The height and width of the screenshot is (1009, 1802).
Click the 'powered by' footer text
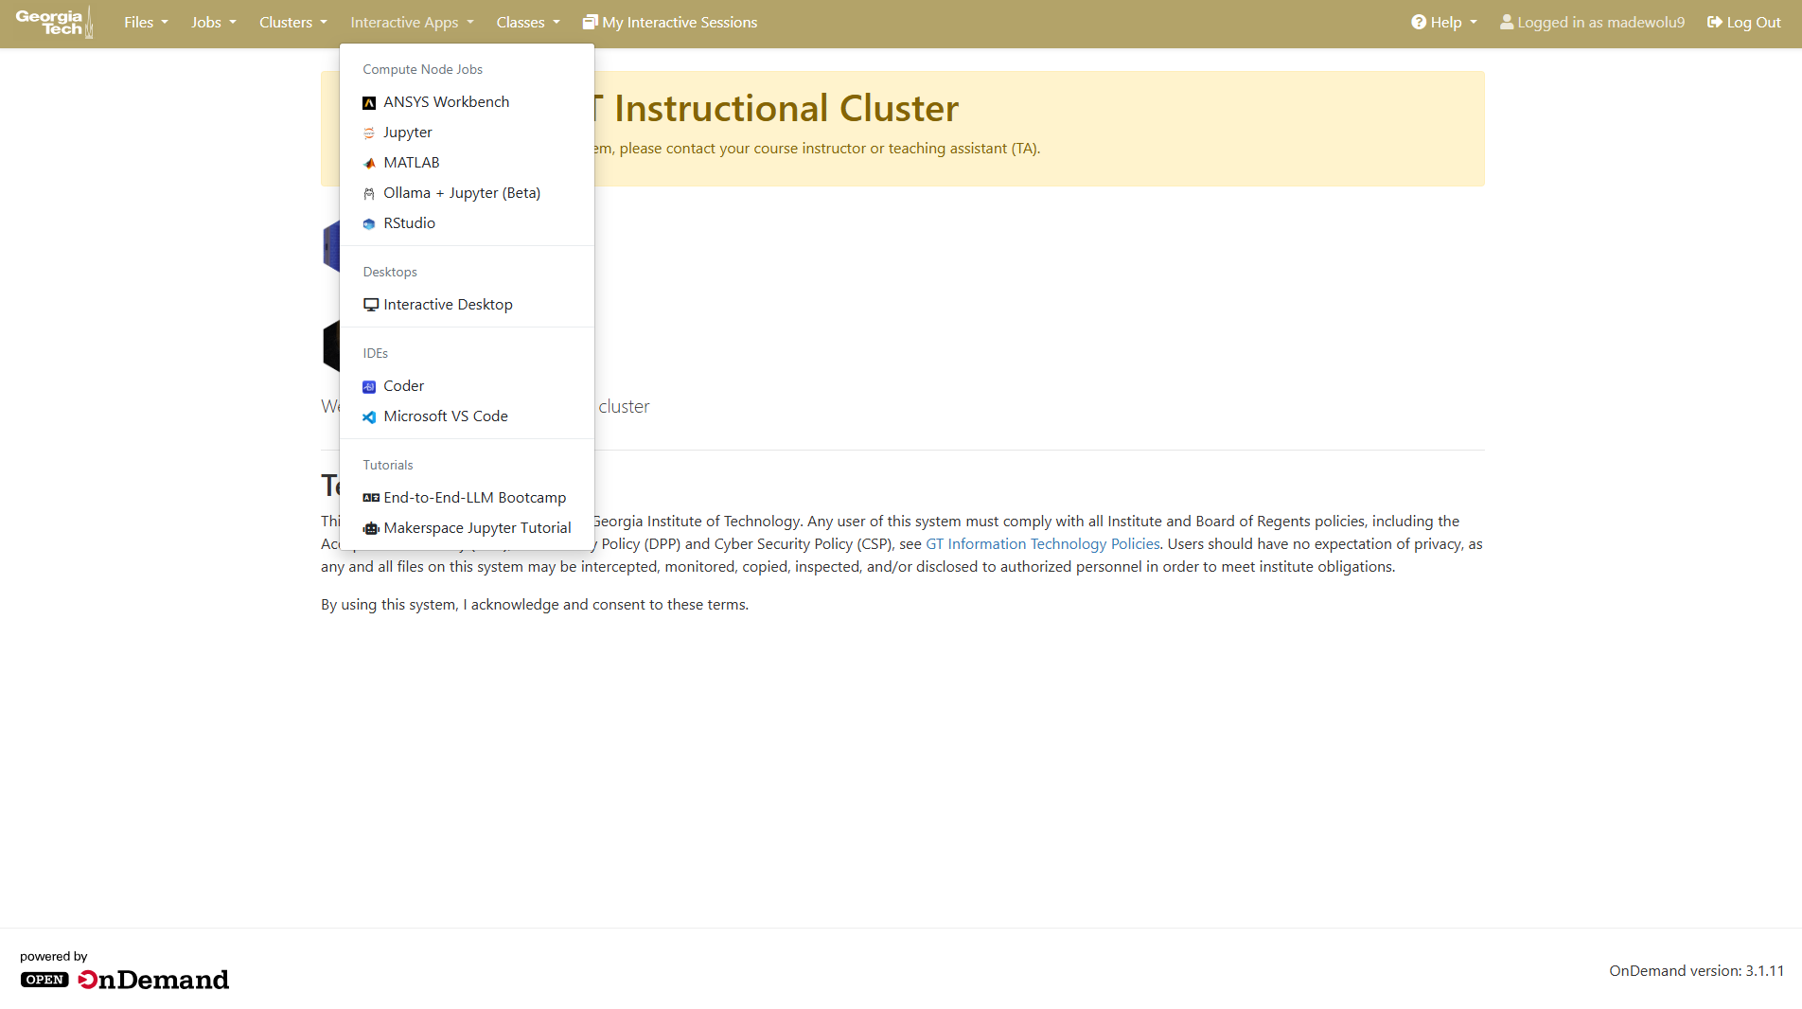54,957
